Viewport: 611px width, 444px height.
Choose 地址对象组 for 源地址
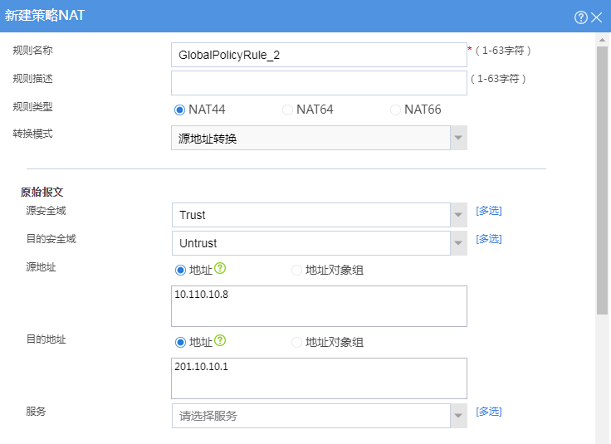pos(296,270)
